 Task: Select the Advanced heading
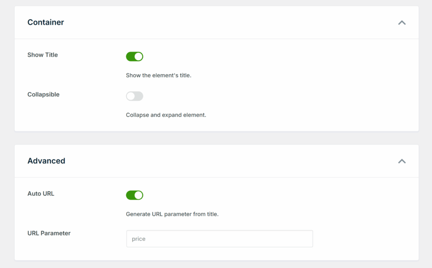tap(46, 161)
